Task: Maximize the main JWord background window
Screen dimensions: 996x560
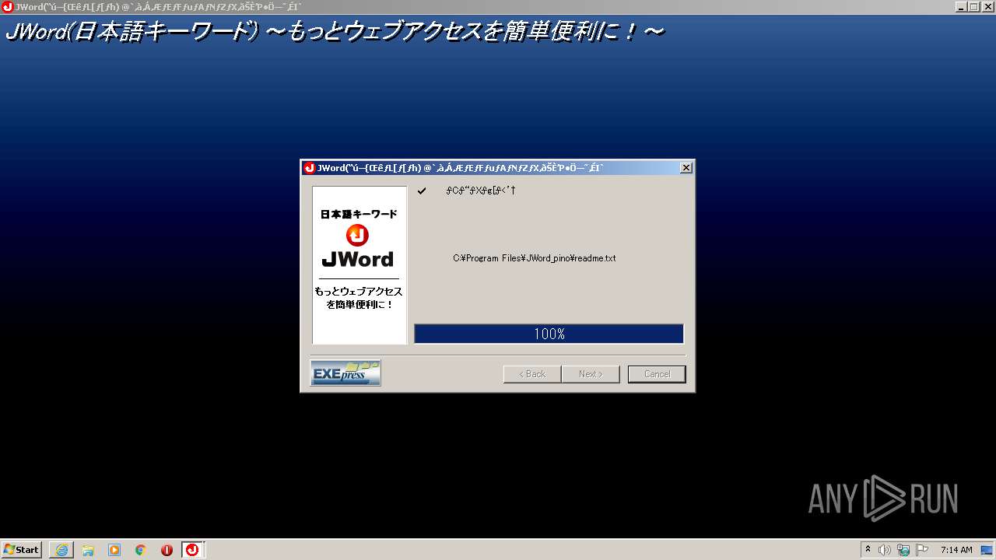Action: (973, 7)
